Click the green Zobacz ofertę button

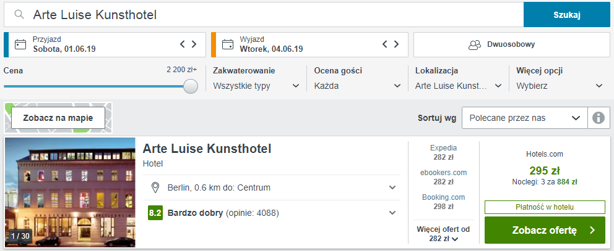(x=545, y=231)
